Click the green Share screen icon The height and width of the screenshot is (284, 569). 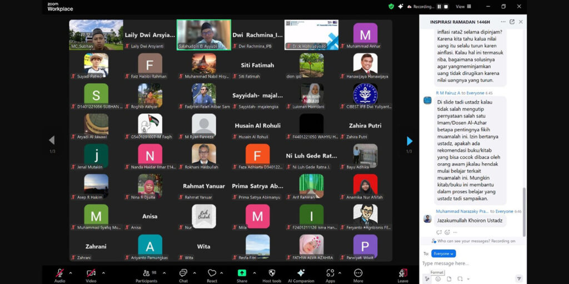(x=242, y=273)
